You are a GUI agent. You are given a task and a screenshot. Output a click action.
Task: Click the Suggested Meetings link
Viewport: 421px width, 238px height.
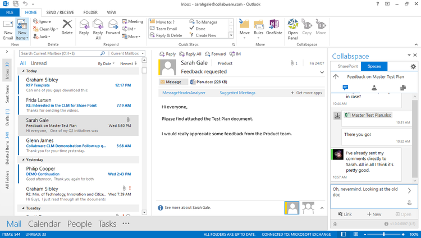click(x=237, y=93)
